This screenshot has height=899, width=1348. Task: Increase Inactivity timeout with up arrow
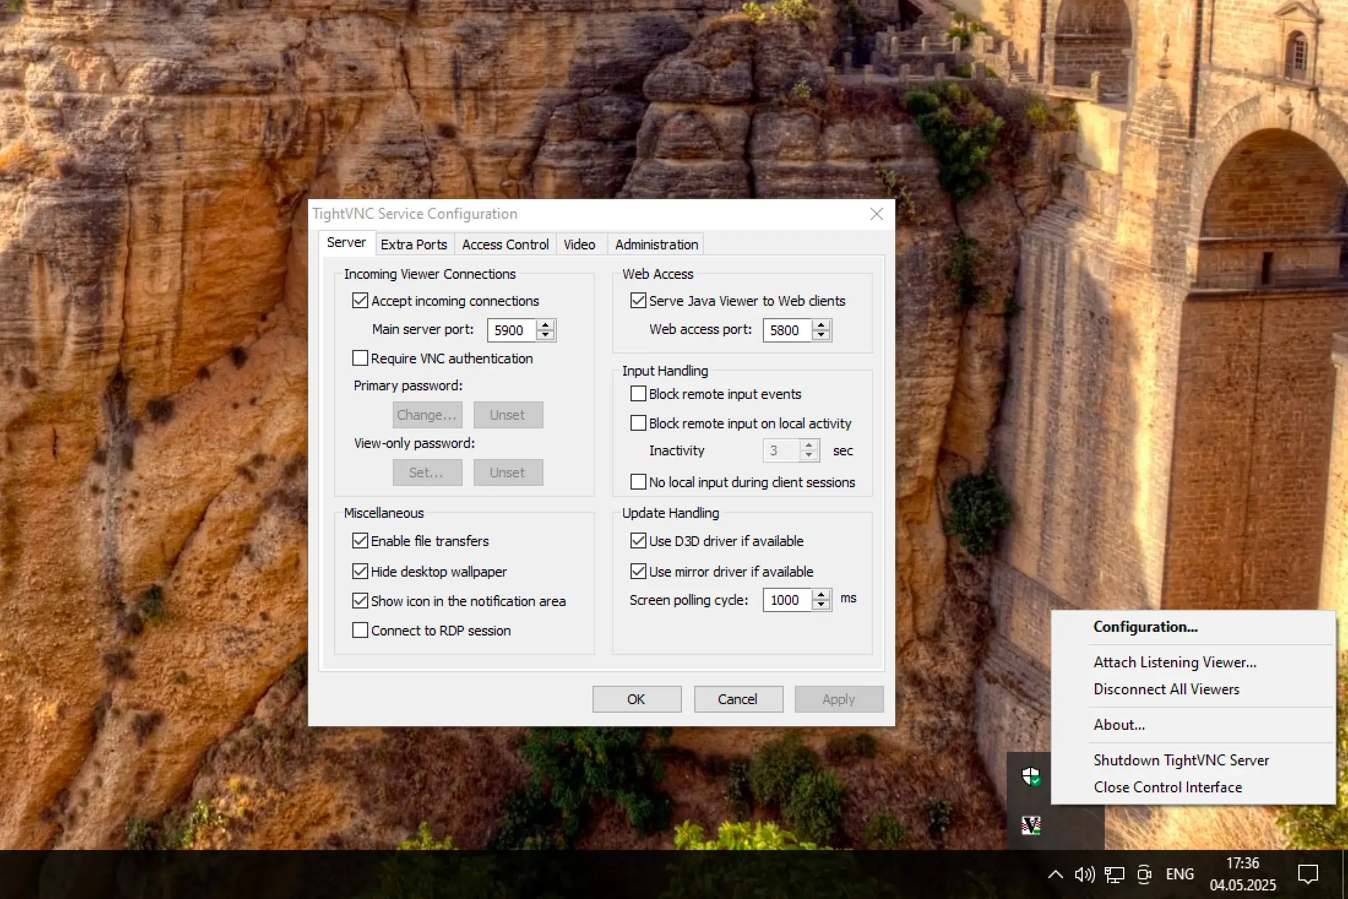(x=809, y=445)
